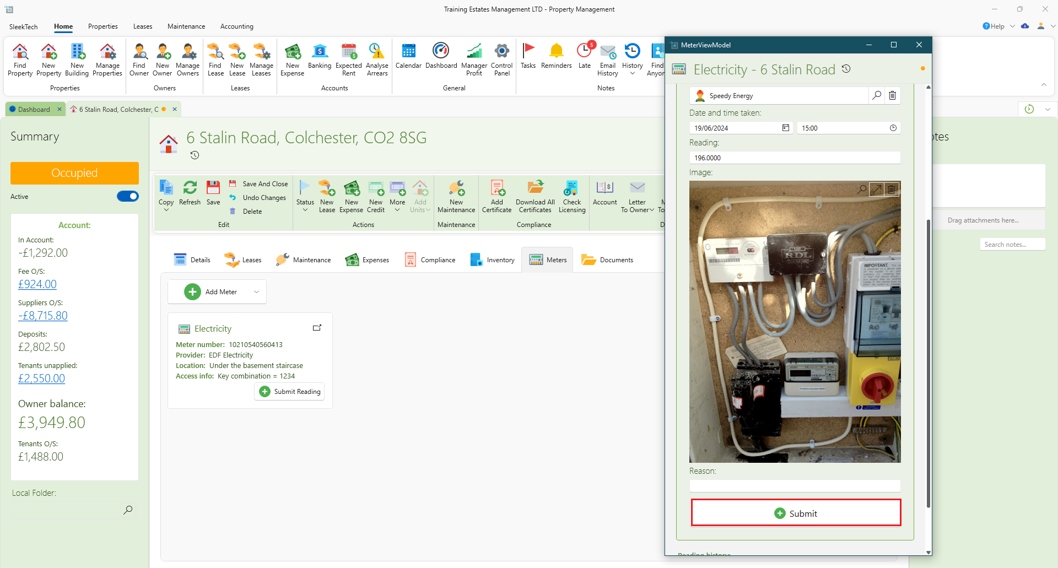Open Analyse Arrears ribbon icon
This screenshot has height=568, width=1058.
(377, 59)
